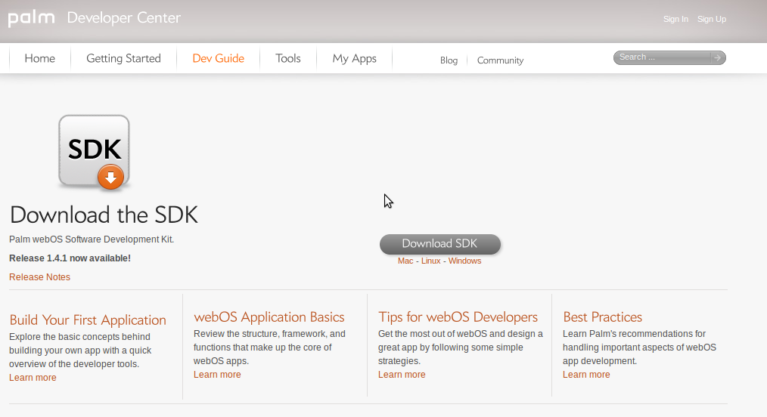
Task: Switch to the Dev Guide tab
Action: pos(218,59)
